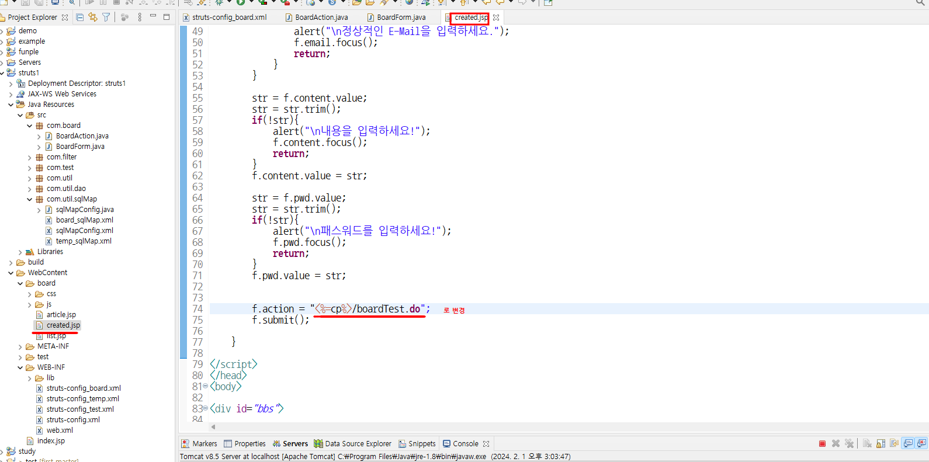Viewport: 929px width, 462px height.
Task: Collapse the com.util.sqlMap package
Action: point(30,199)
